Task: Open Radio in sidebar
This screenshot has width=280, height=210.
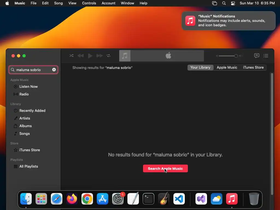Action: [24, 94]
